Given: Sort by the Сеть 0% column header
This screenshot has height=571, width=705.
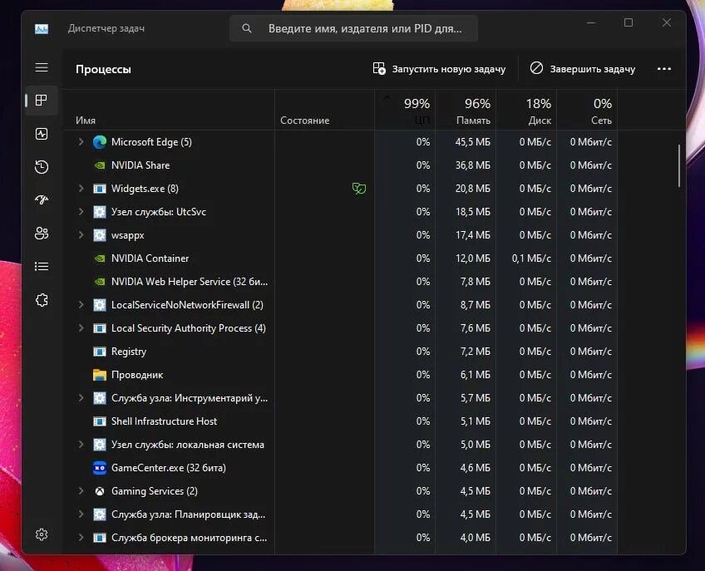Looking at the screenshot, I should [587, 111].
